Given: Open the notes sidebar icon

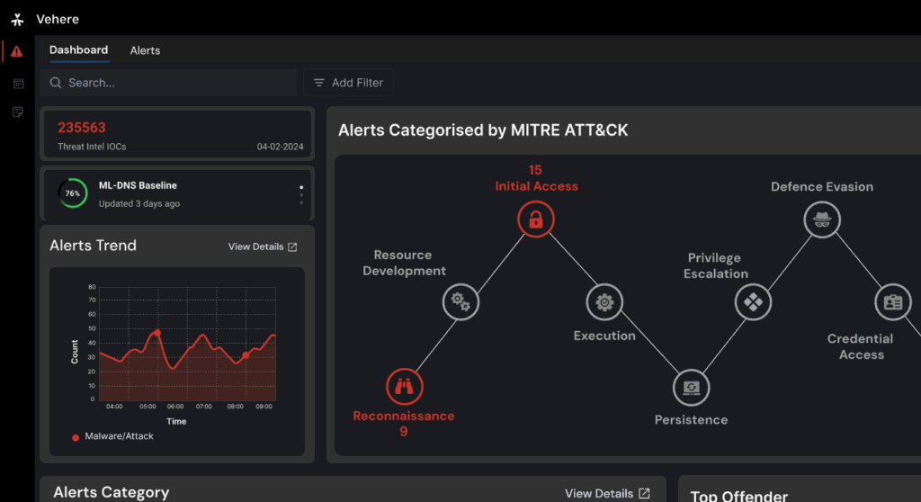Looking at the screenshot, I should pos(18,112).
